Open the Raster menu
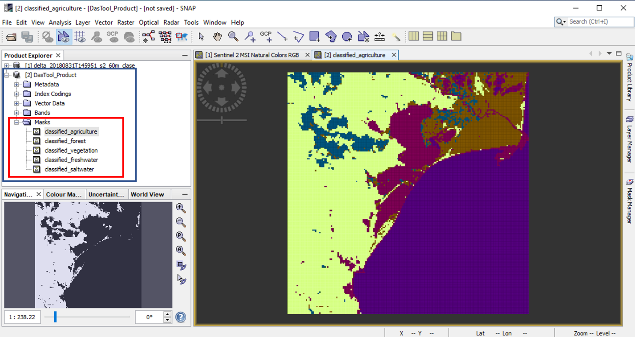 tap(126, 22)
